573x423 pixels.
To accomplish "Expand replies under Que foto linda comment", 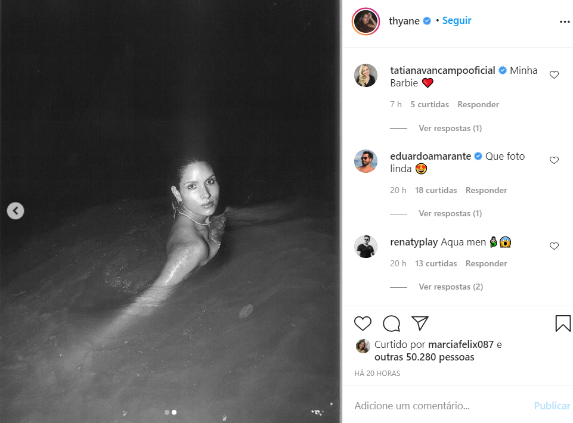I will [450, 213].
